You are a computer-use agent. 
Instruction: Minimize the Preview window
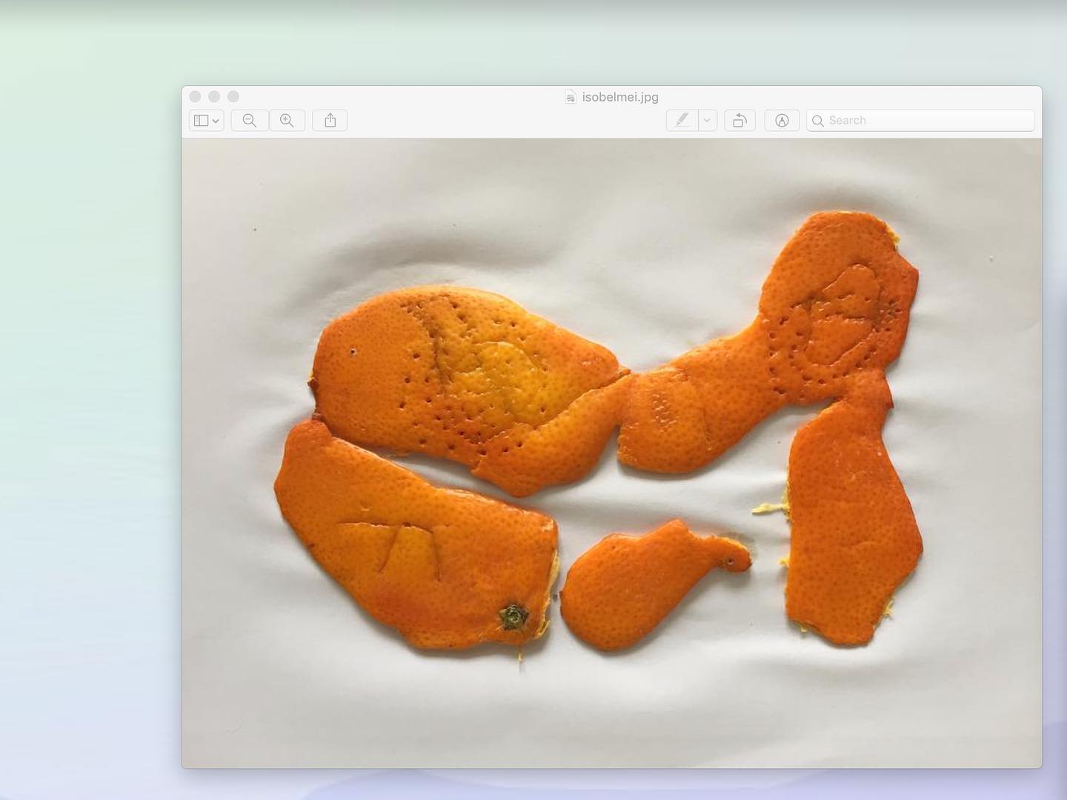coord(214,96)
